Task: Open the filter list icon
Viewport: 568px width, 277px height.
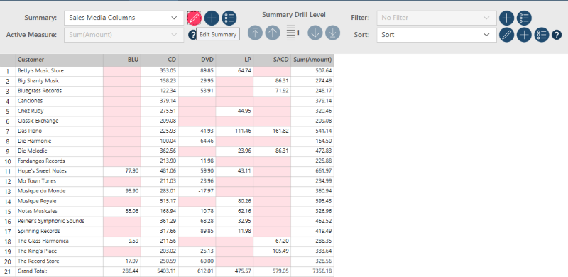Action: tap(524, 18)
